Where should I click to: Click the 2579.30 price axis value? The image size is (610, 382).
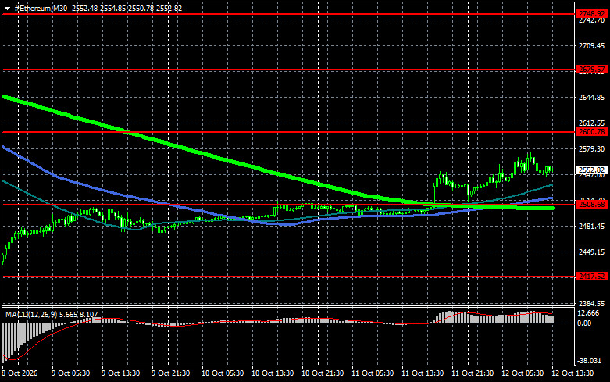tap(591, 149)
